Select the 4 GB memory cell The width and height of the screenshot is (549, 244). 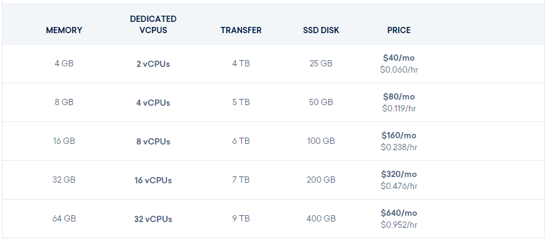[64, 63]
